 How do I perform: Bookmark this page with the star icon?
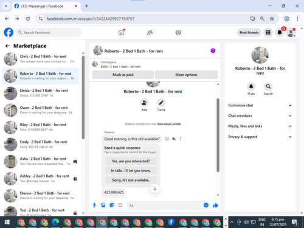coord(272,19)
